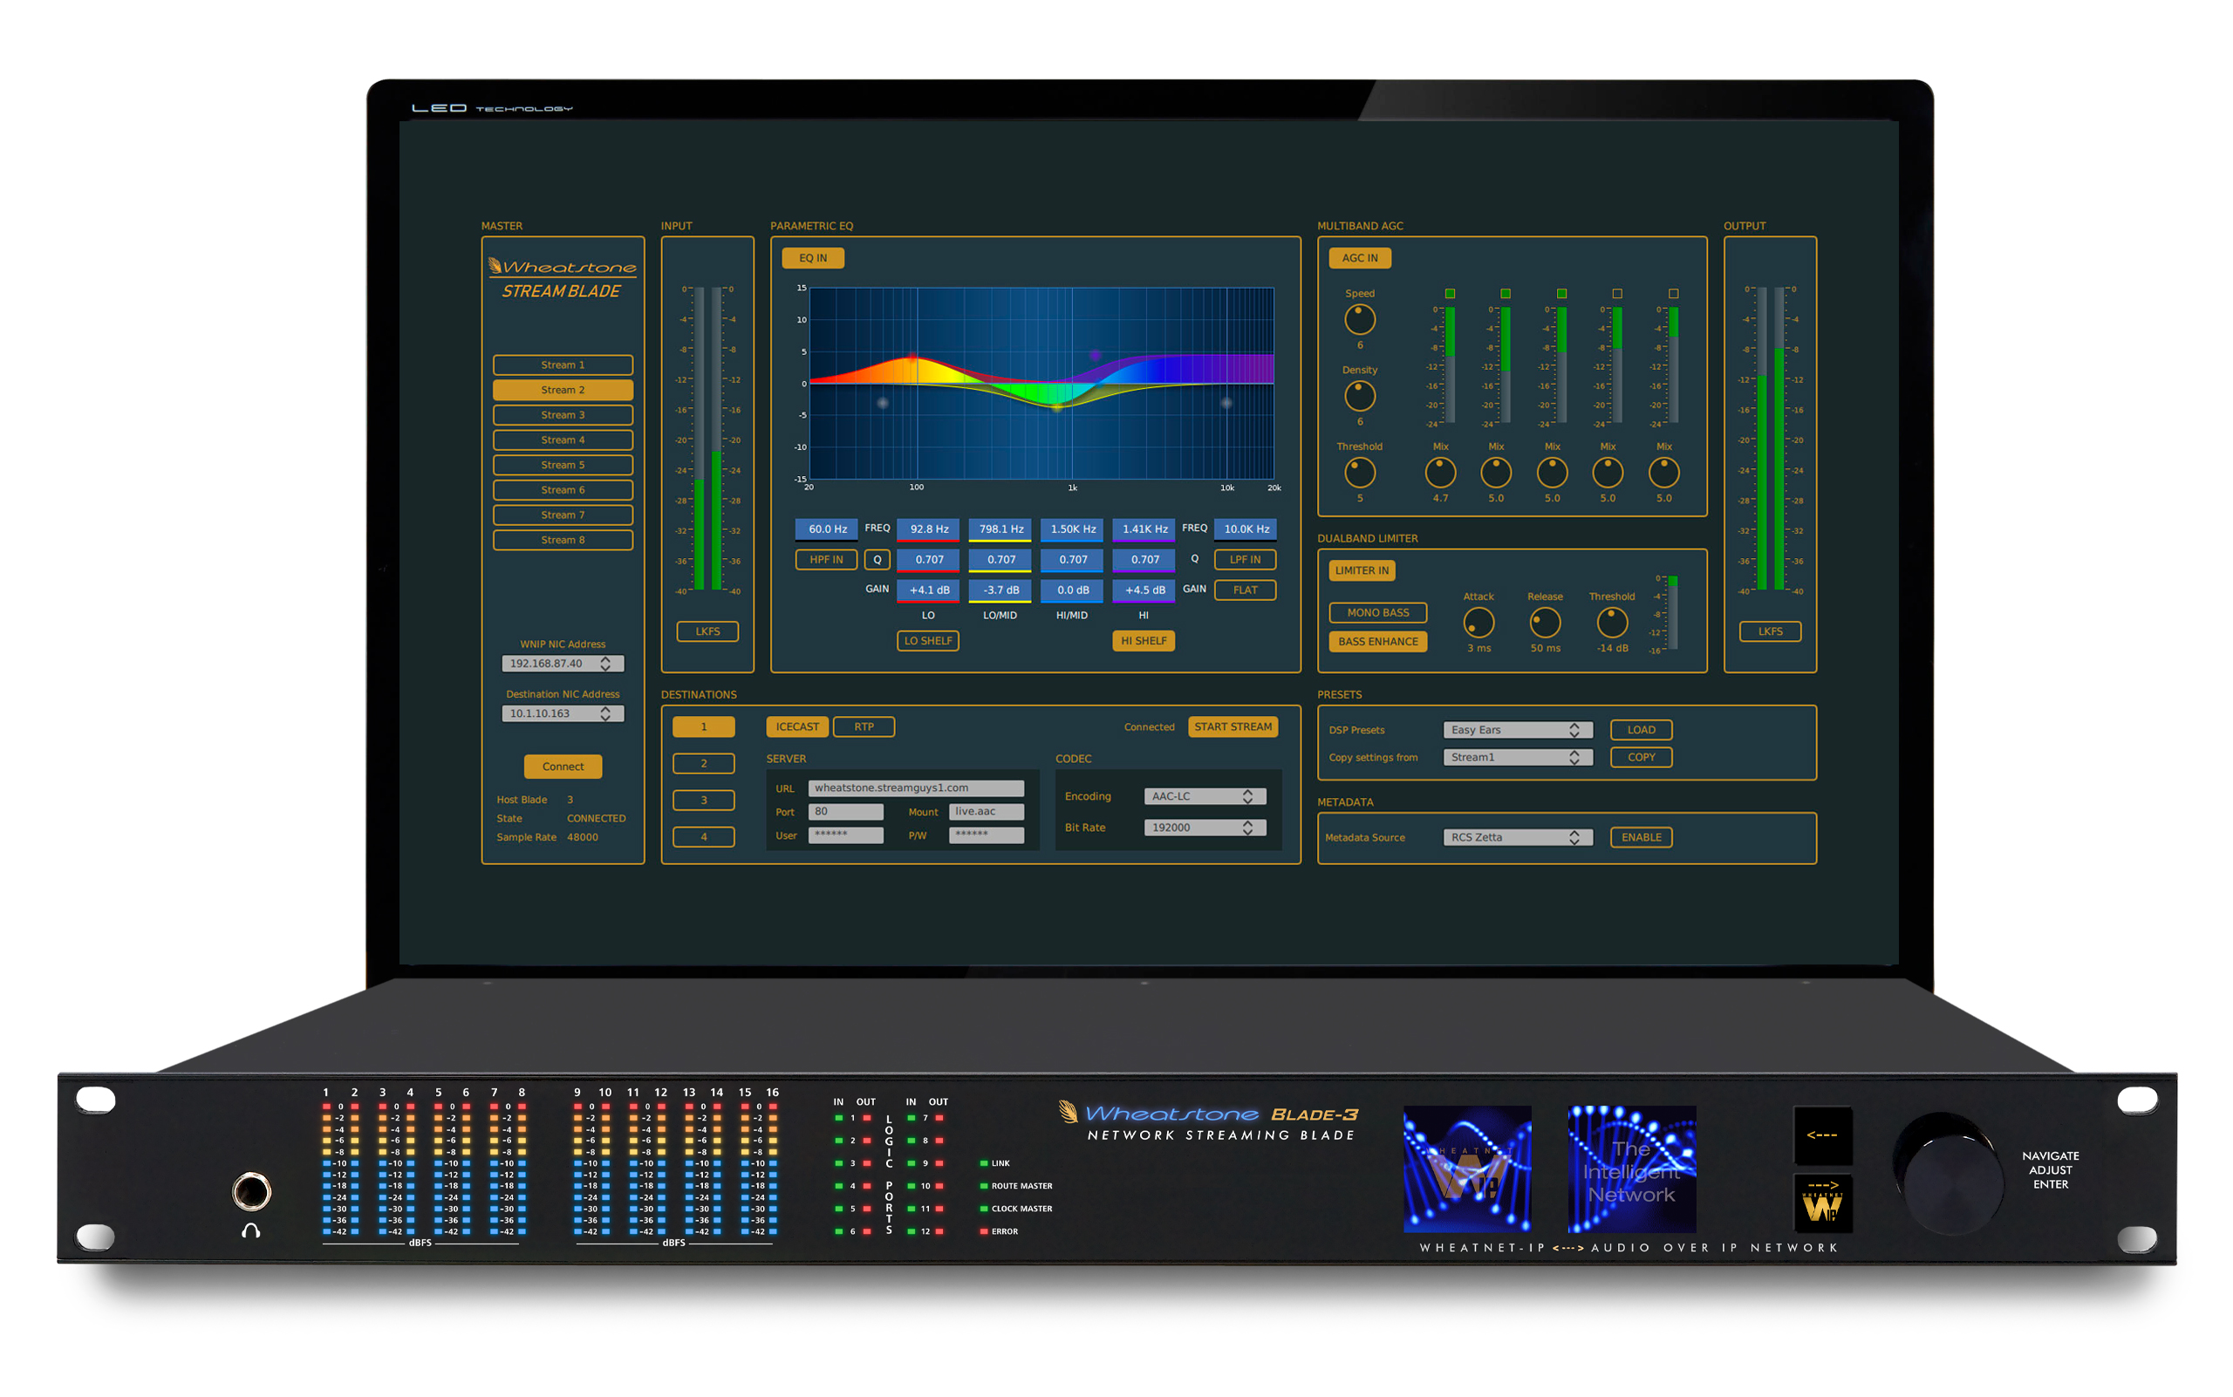Click back arrow button on Blade panel
The image size is (2233, 1397).
click(1821, 1135)
